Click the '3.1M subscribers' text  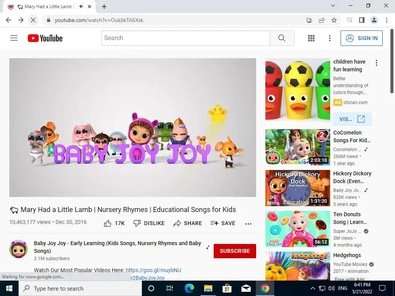coord(52,259)
